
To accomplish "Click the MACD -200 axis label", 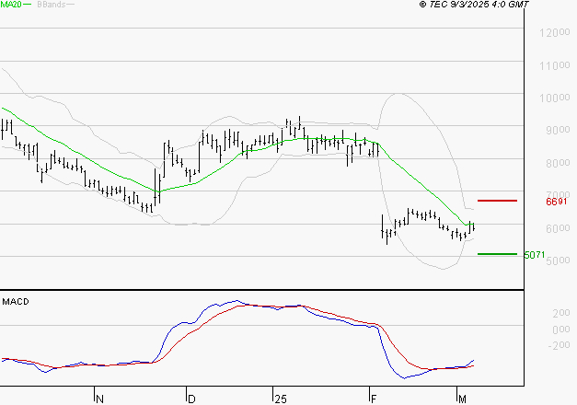I will (559, 345).
